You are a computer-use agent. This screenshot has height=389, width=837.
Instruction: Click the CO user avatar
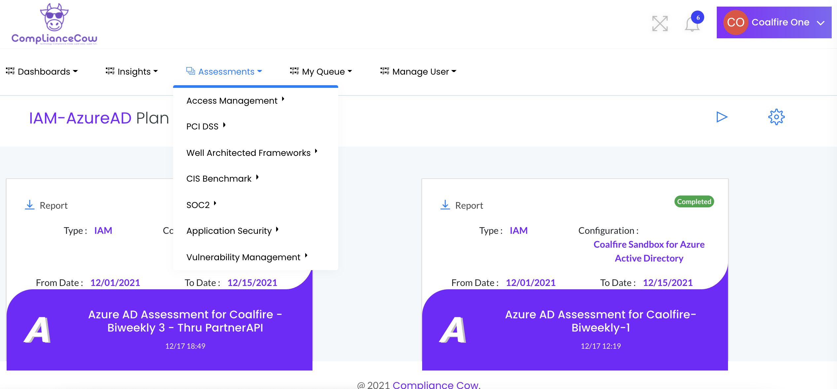(735, 22)
